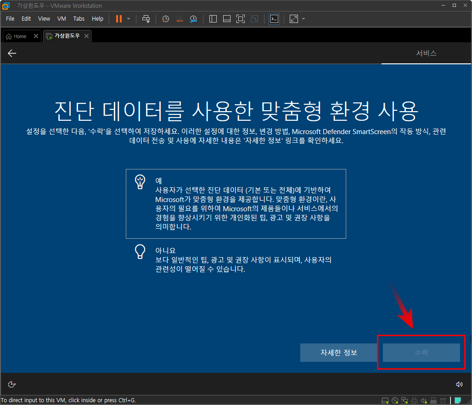
Task: Click the 수락 button
Action: pos(421,353)
